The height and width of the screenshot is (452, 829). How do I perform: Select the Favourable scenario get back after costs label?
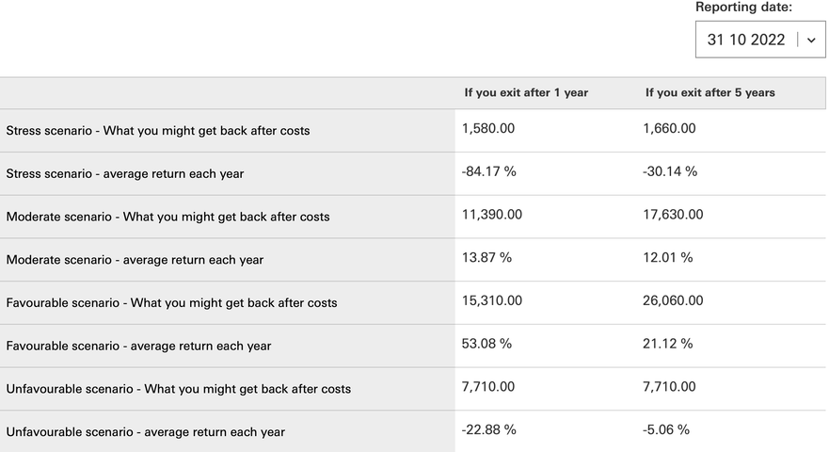171,303
